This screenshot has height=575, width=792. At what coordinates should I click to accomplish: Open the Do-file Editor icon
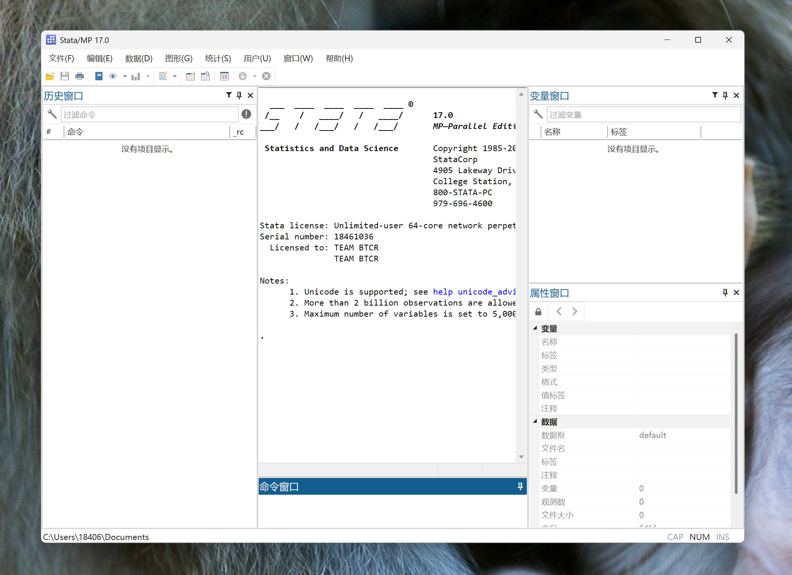(163, 76)
